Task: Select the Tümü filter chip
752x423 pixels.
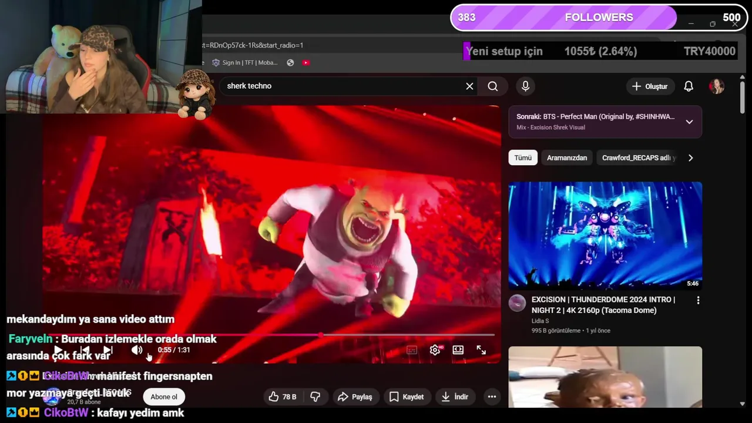Action: tap(523, 158)
